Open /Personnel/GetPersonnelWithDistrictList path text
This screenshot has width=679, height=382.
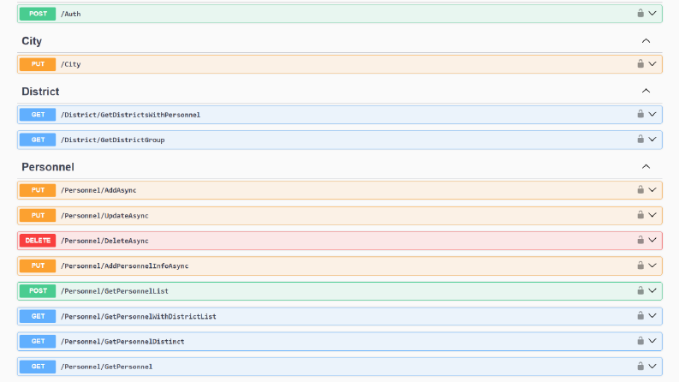(139, 316)
